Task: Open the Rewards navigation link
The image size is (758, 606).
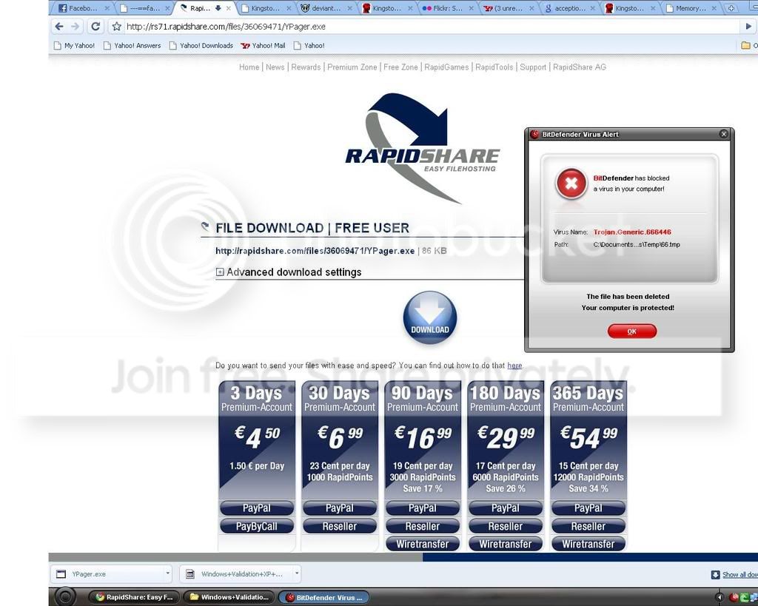Action: tap(306, 67)
